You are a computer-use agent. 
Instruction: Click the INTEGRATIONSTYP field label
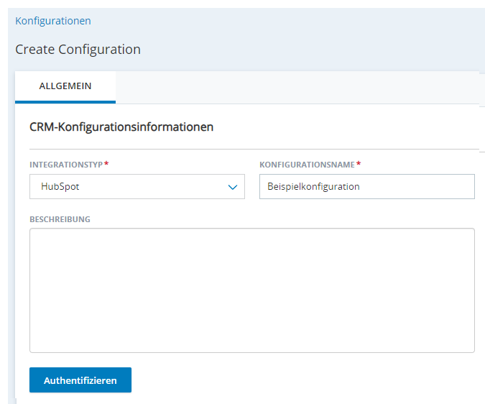(66, 165)
